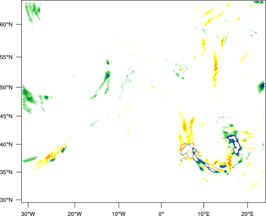Click the 60°N latitude label
Viewport: 266px width, 216px height.
[x=6, y=24]
